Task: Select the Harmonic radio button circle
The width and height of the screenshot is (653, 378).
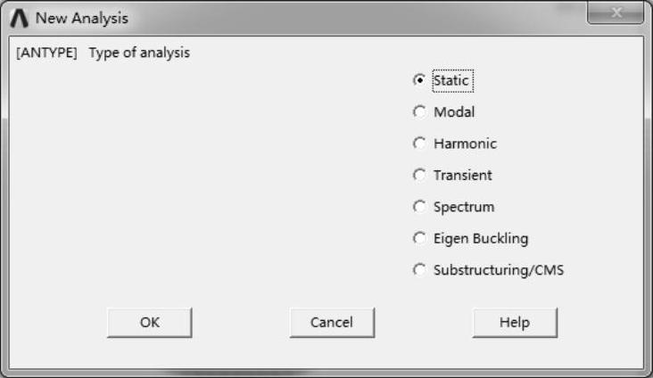Action: coord(419,144)
